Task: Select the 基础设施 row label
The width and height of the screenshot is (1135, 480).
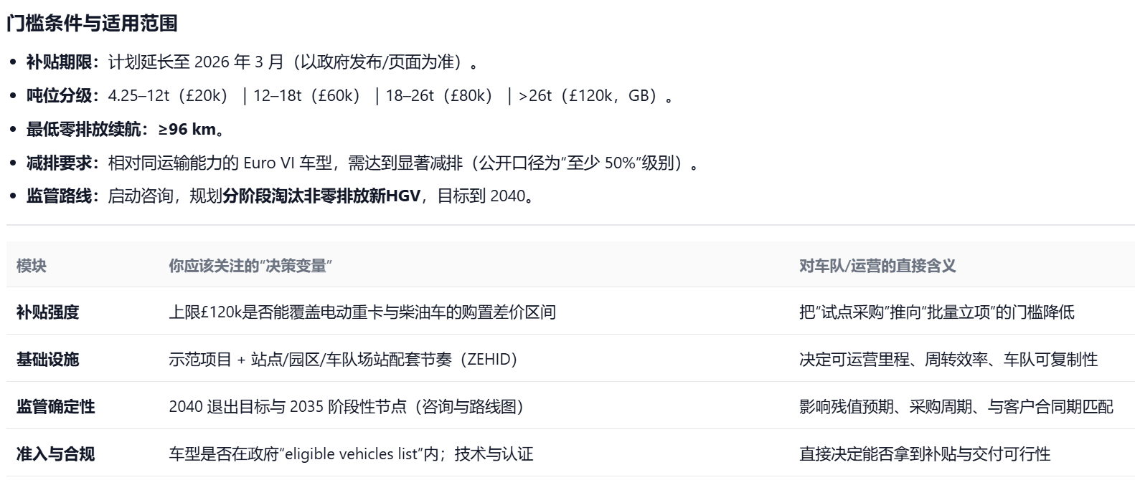Action: pyautogui.click(x=47, y=360)
